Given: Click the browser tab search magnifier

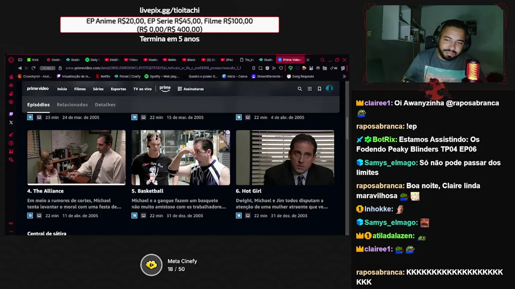Looking at the screenshot, I should click(322, 60).
